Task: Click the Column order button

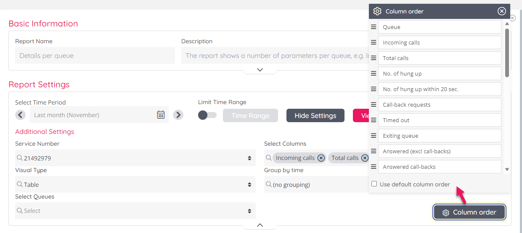Action: 469,212
